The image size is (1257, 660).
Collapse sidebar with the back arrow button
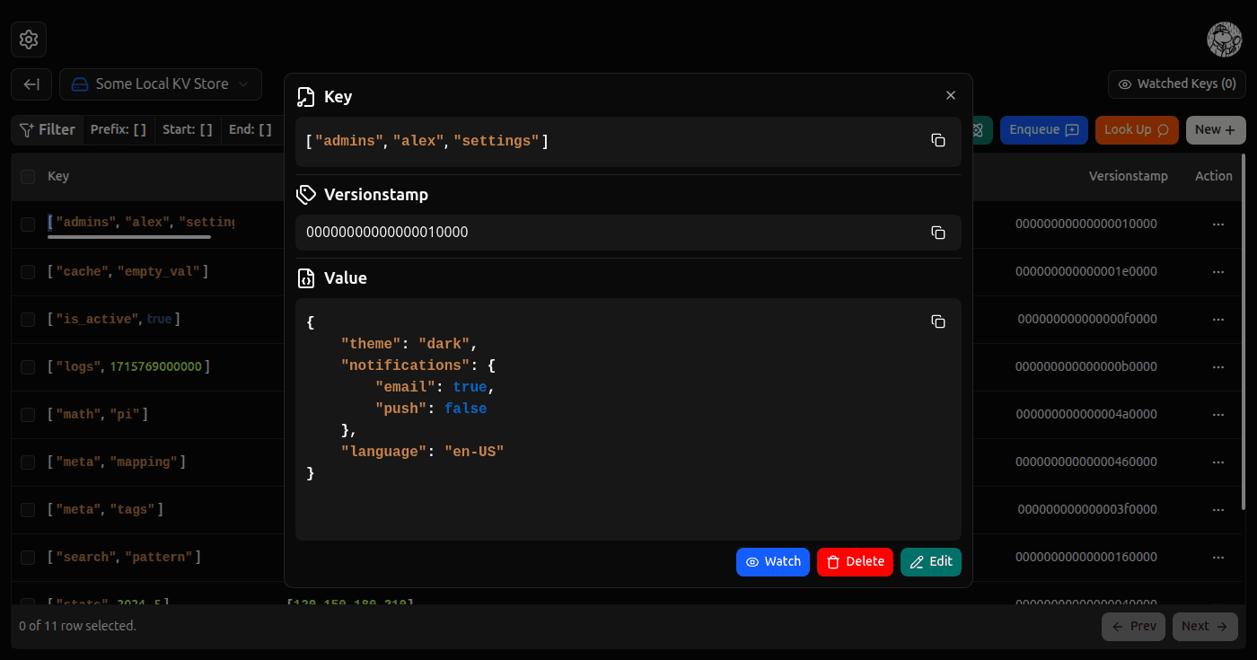pos(31,84)
